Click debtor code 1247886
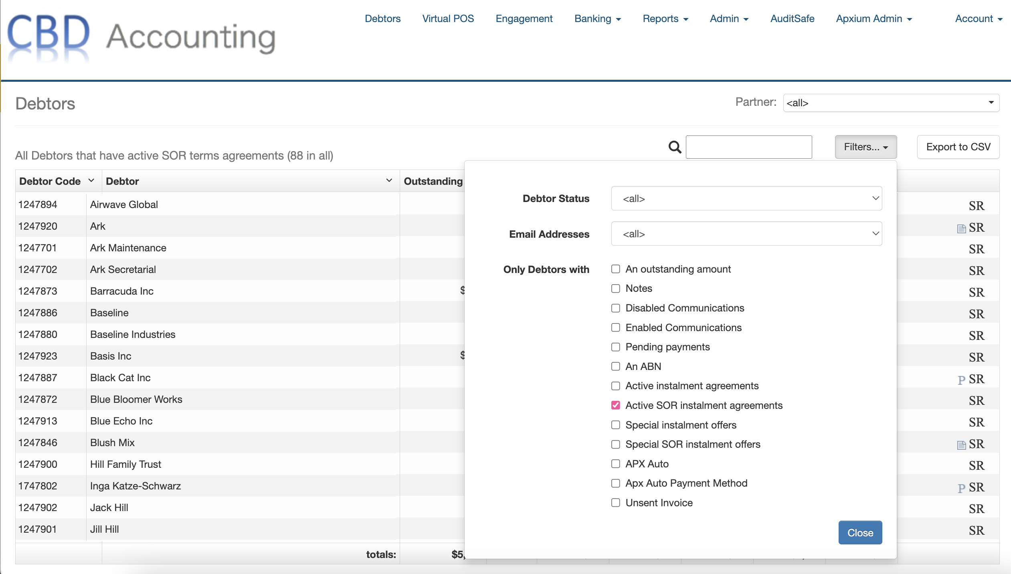The width and height of the screenshot is (1011, 574). [x=38, y=313]
